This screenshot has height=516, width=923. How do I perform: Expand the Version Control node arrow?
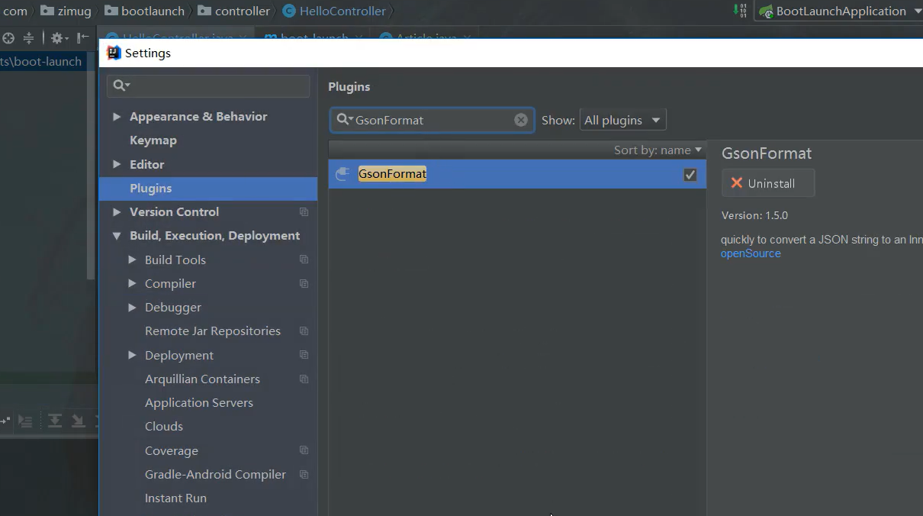[117, 212]
